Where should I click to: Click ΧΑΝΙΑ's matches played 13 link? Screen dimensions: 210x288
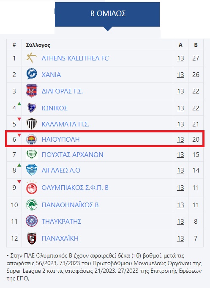click(180, 74)
